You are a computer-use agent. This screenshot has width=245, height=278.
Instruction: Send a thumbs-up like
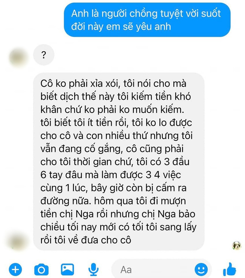coord(230,269)
